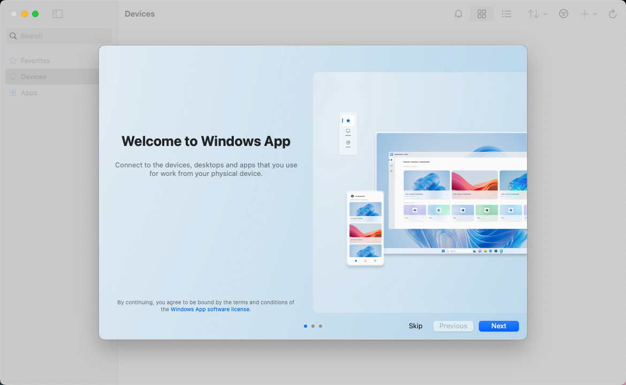Click the "Welcome to Windows App" heading
Viewport: 626px width, 385px height.
click(x=206, y=141)
